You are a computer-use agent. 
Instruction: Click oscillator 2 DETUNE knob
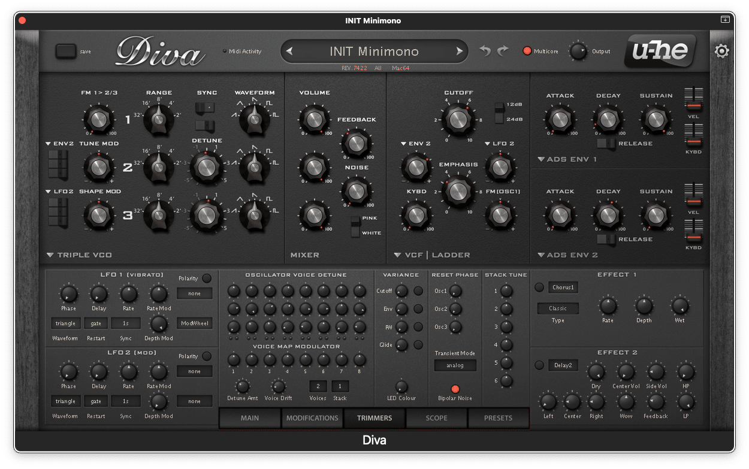[206, 167]
